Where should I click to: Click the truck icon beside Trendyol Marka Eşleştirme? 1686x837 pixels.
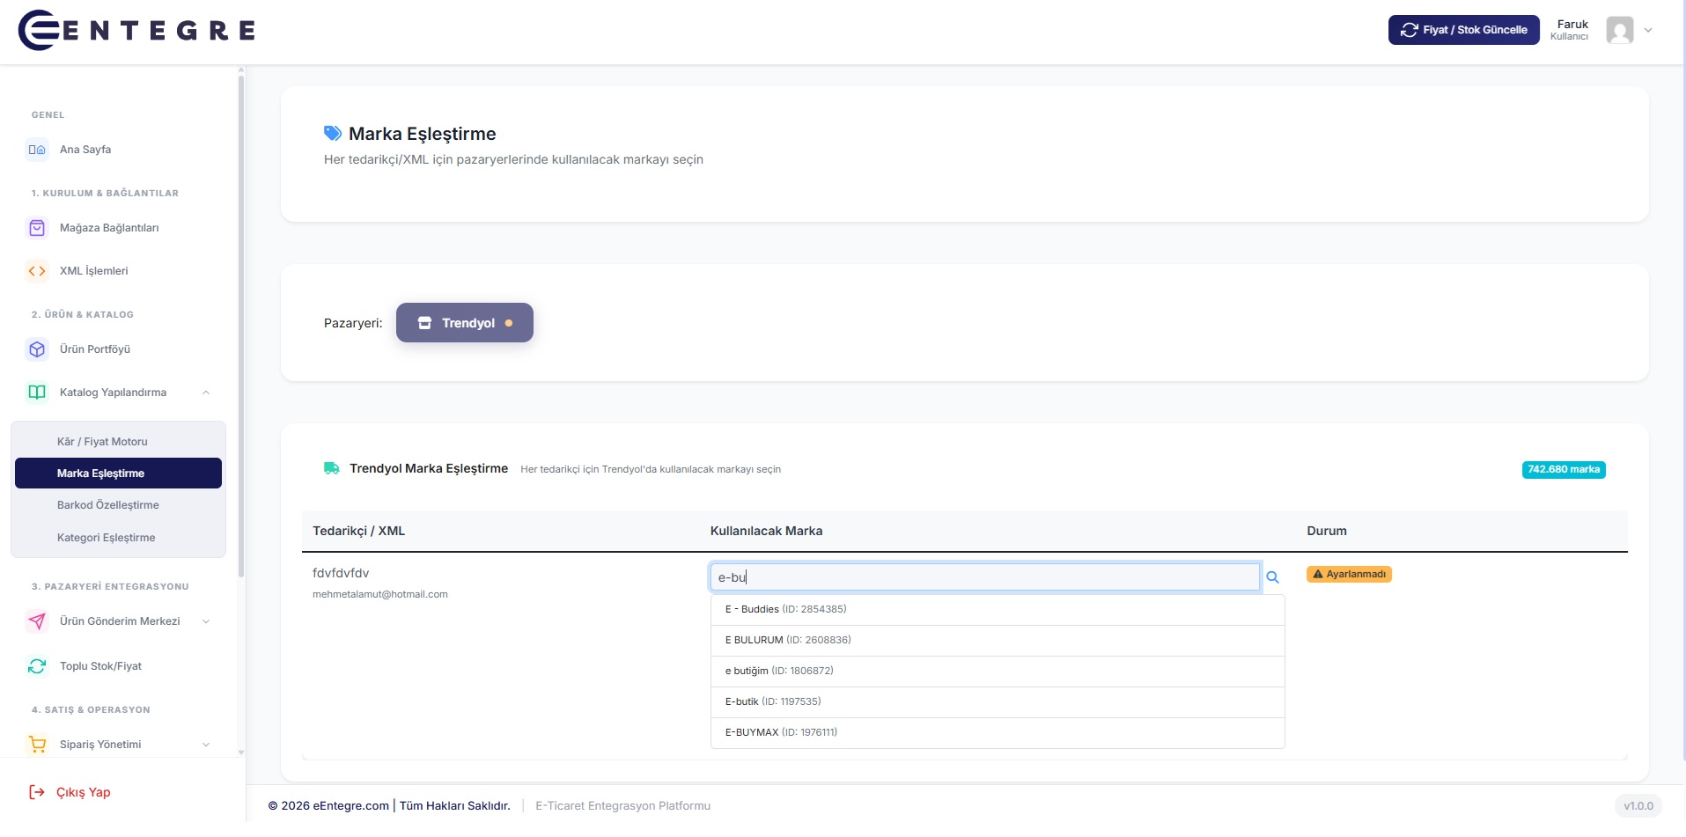click(x=332, y=468)
